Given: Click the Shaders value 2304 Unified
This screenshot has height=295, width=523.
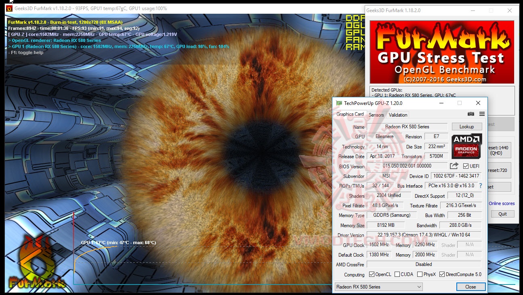Looking at the screenshot, I should (x=389, y=195).
